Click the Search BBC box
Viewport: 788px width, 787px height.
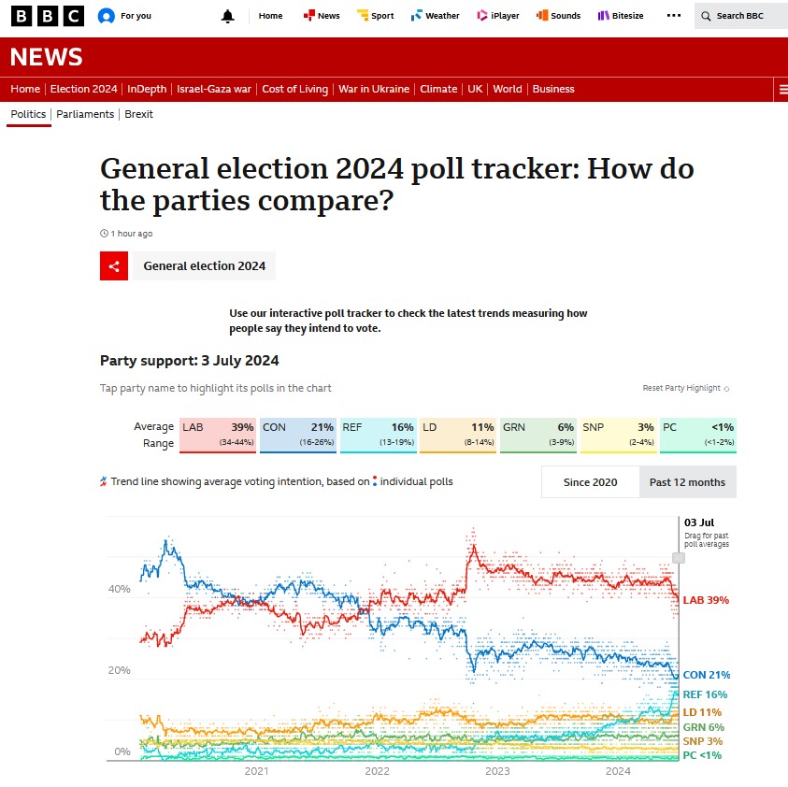(x=740, y=16)
